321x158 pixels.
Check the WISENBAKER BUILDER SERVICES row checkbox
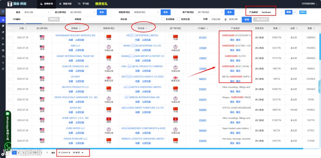pyautogui.click(x=10, y=38)
